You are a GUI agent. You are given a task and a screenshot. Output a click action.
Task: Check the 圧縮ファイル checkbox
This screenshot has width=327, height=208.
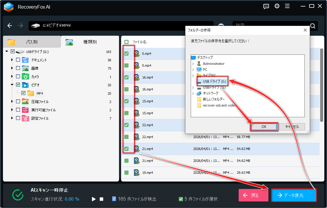18,101
